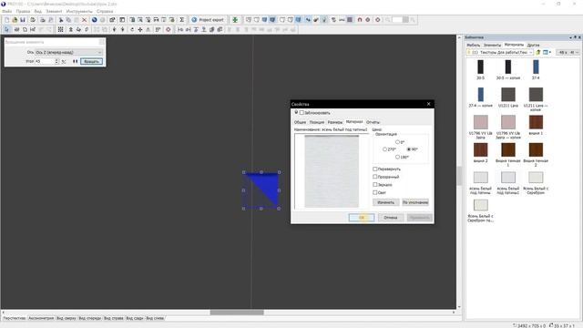Open the Вид menu
This screenshot has height=328, width=583.
coord(38,11)
